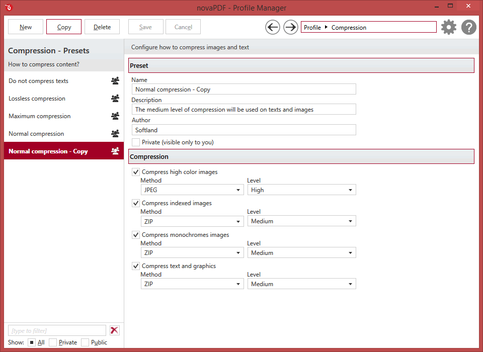Close the Profile Manager window

click(468, 6)
